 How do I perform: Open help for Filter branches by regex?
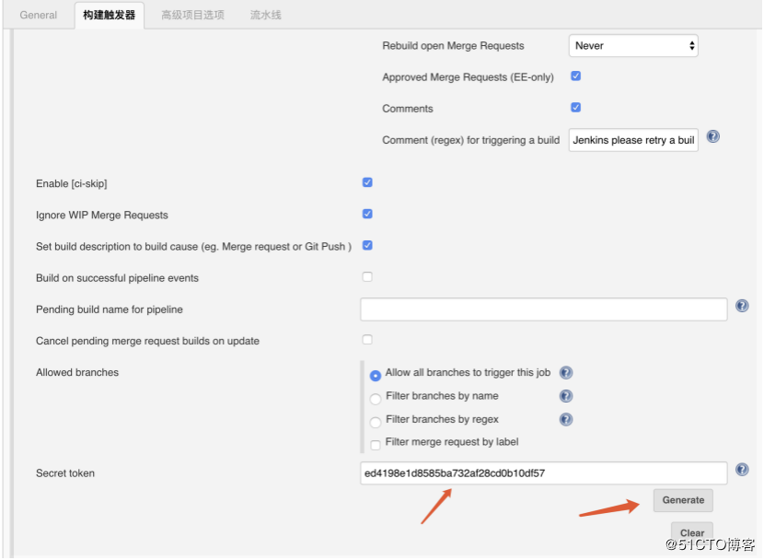coord(566,419)
